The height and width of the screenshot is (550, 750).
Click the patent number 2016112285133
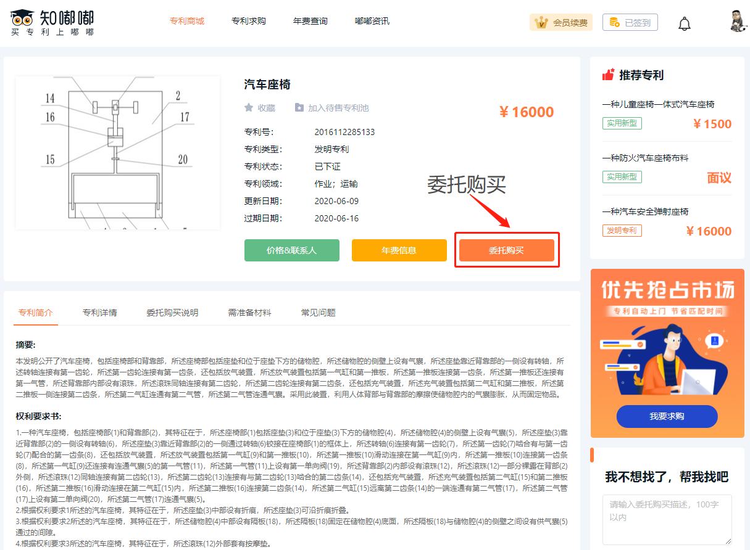pyautogui.click(x=344, y=132)
